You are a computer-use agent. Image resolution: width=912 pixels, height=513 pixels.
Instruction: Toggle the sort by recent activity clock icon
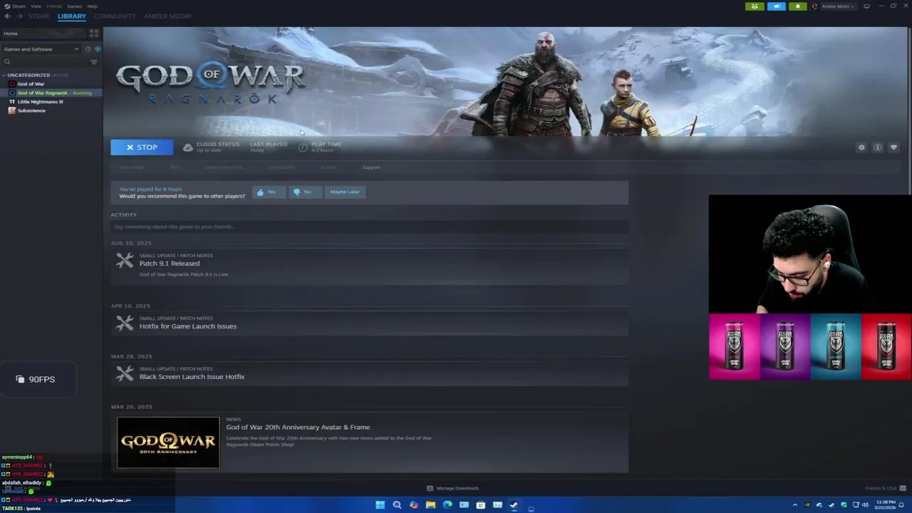click(x=88, y=49)
